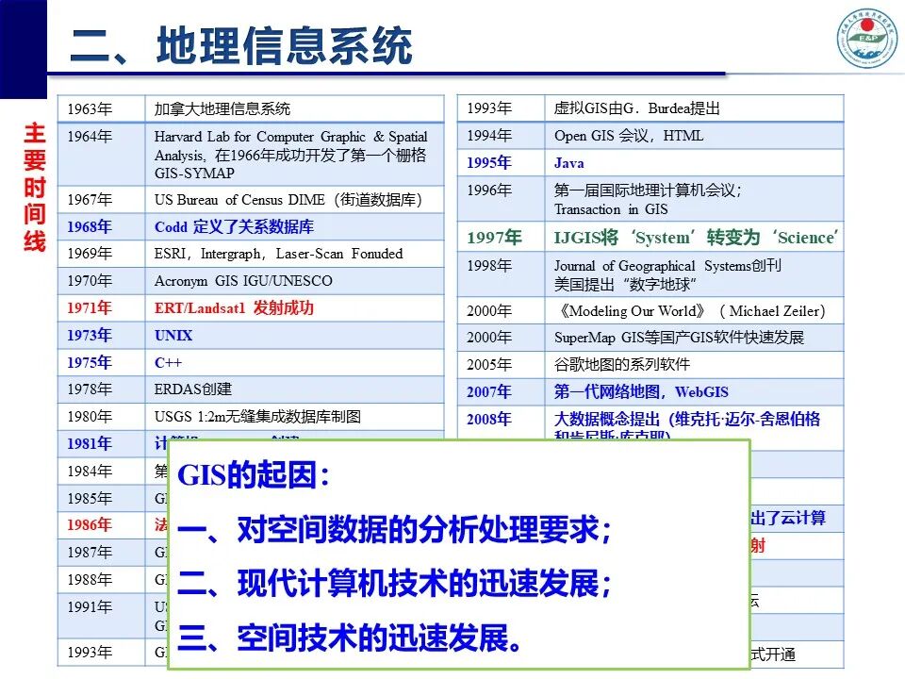This screenshot has height=679, width=905.
Task: Click the 加拿大地理信息系统 cell
Action: pyautogui.click(x=294, y=109)
